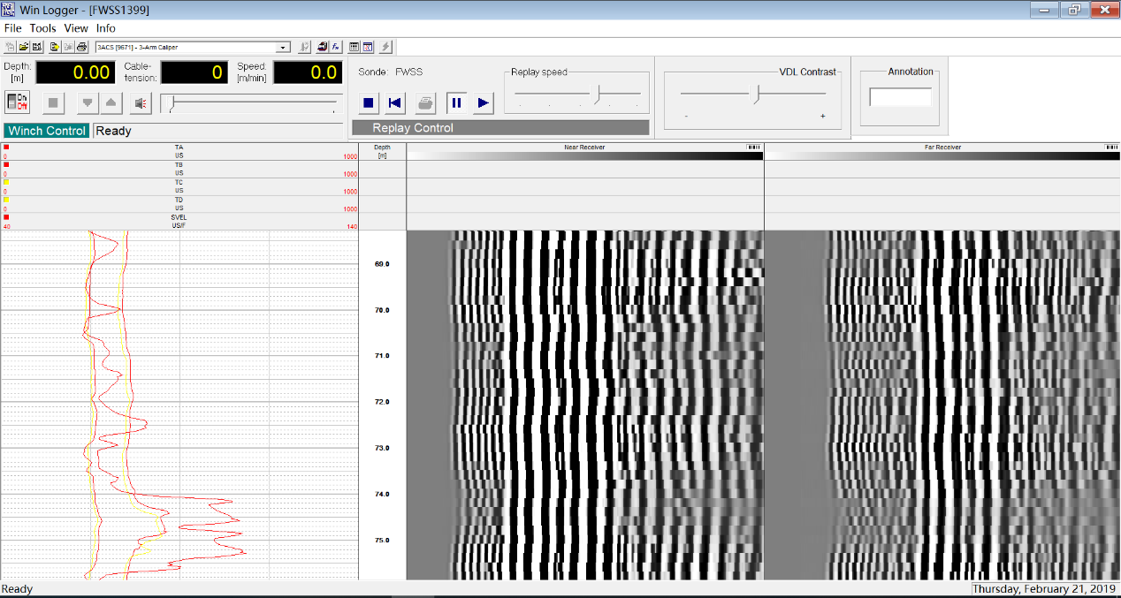Click the open file folder icon
Image resolution: width=1121 pixels, height=598 pixels.
24,47
